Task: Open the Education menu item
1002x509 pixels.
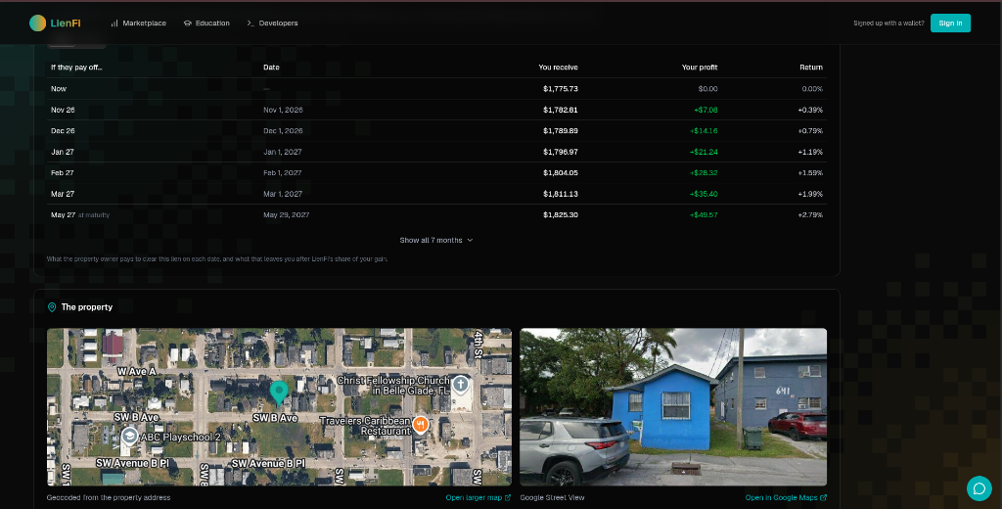Action: click(206, 23)
